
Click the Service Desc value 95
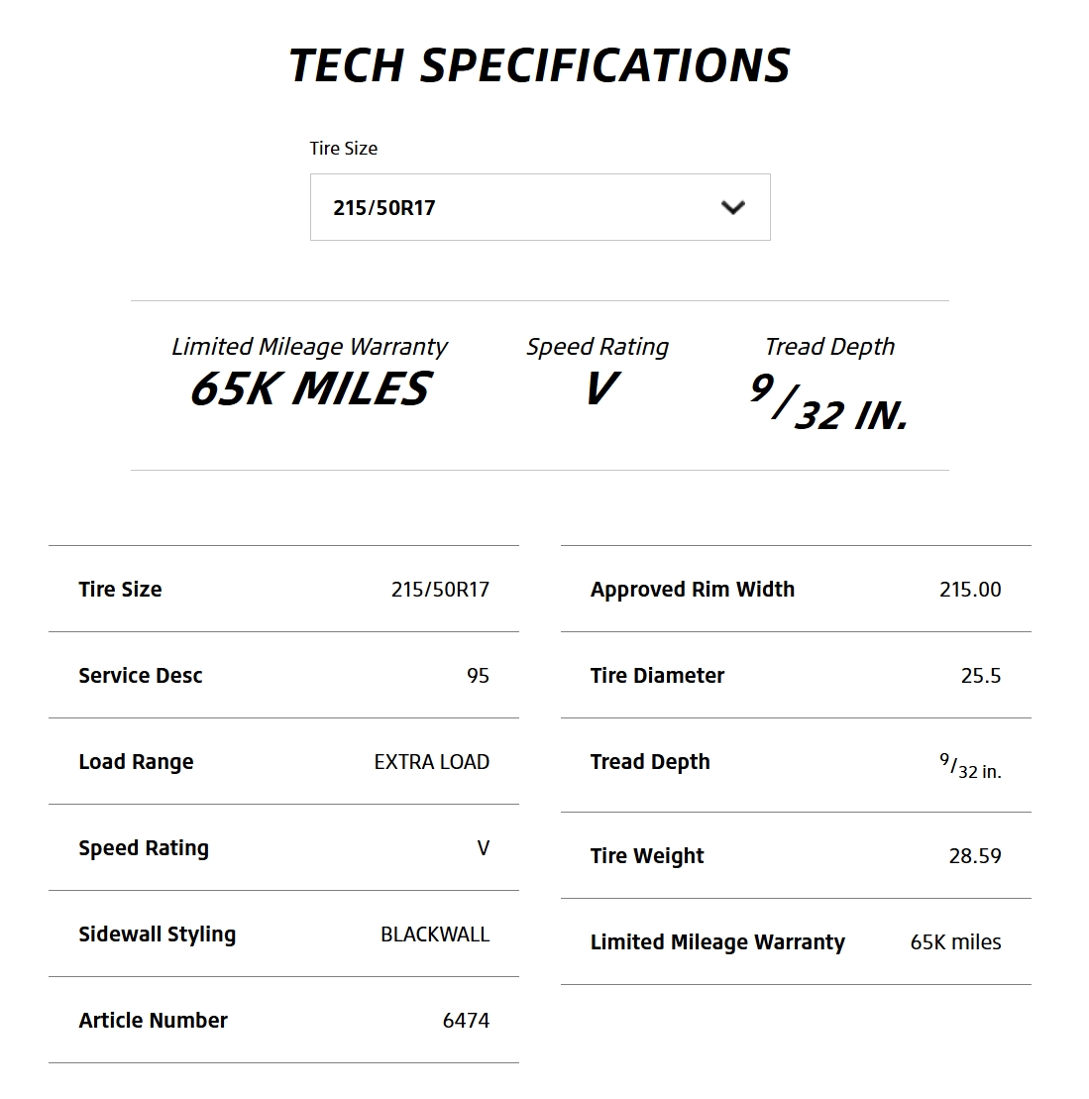(478, 676)
